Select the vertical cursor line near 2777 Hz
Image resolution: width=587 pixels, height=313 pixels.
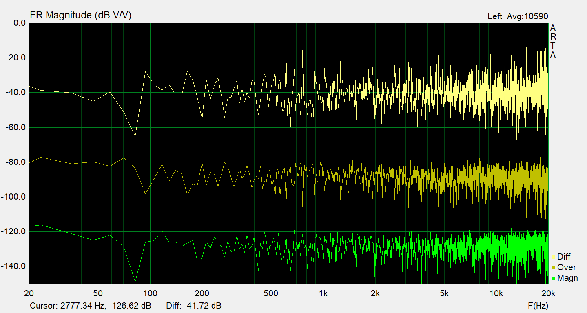tap(400, 153)
